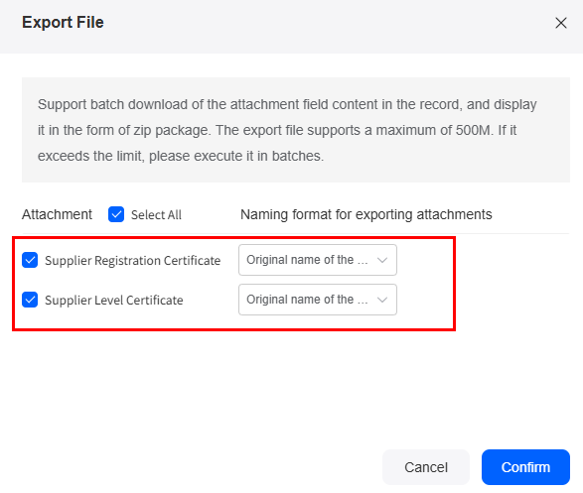
Task: Click chevron arrow in Level Certificate dropdown
Action: tap(382, 300)
